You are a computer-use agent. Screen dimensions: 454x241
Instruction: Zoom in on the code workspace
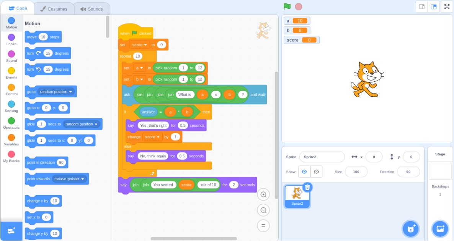(263, 194)
